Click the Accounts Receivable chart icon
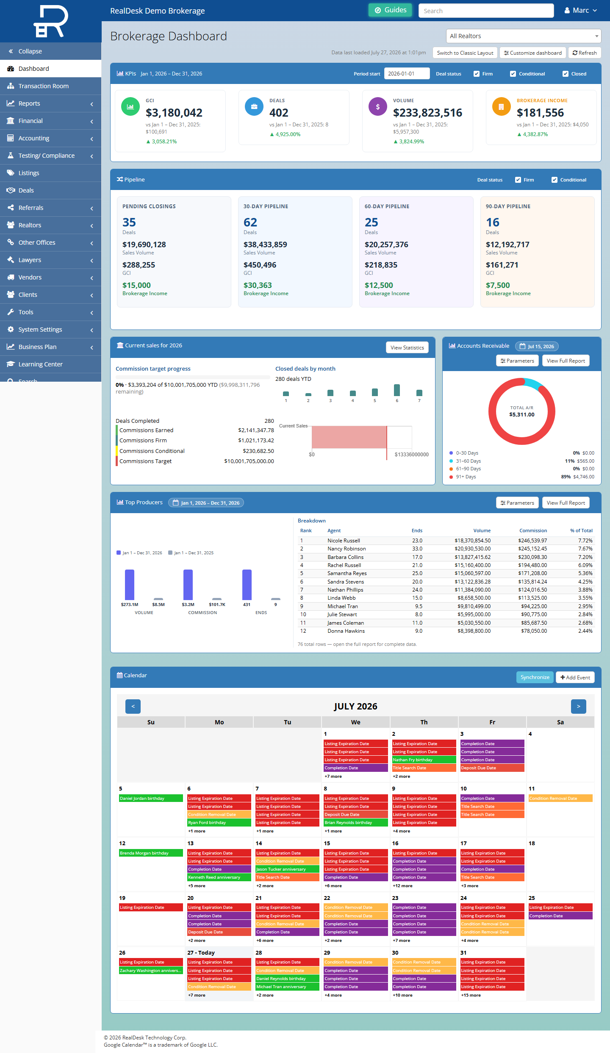 pos(452,346)
